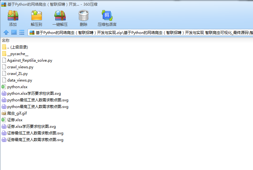The image size is (253, 170).
Task: Click the spreadsheet icon of python.xlsx
Action: [4, 87]
